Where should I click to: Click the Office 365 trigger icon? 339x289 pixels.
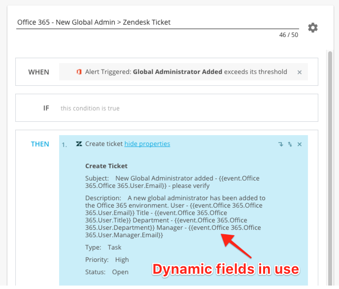click(79, 72)
